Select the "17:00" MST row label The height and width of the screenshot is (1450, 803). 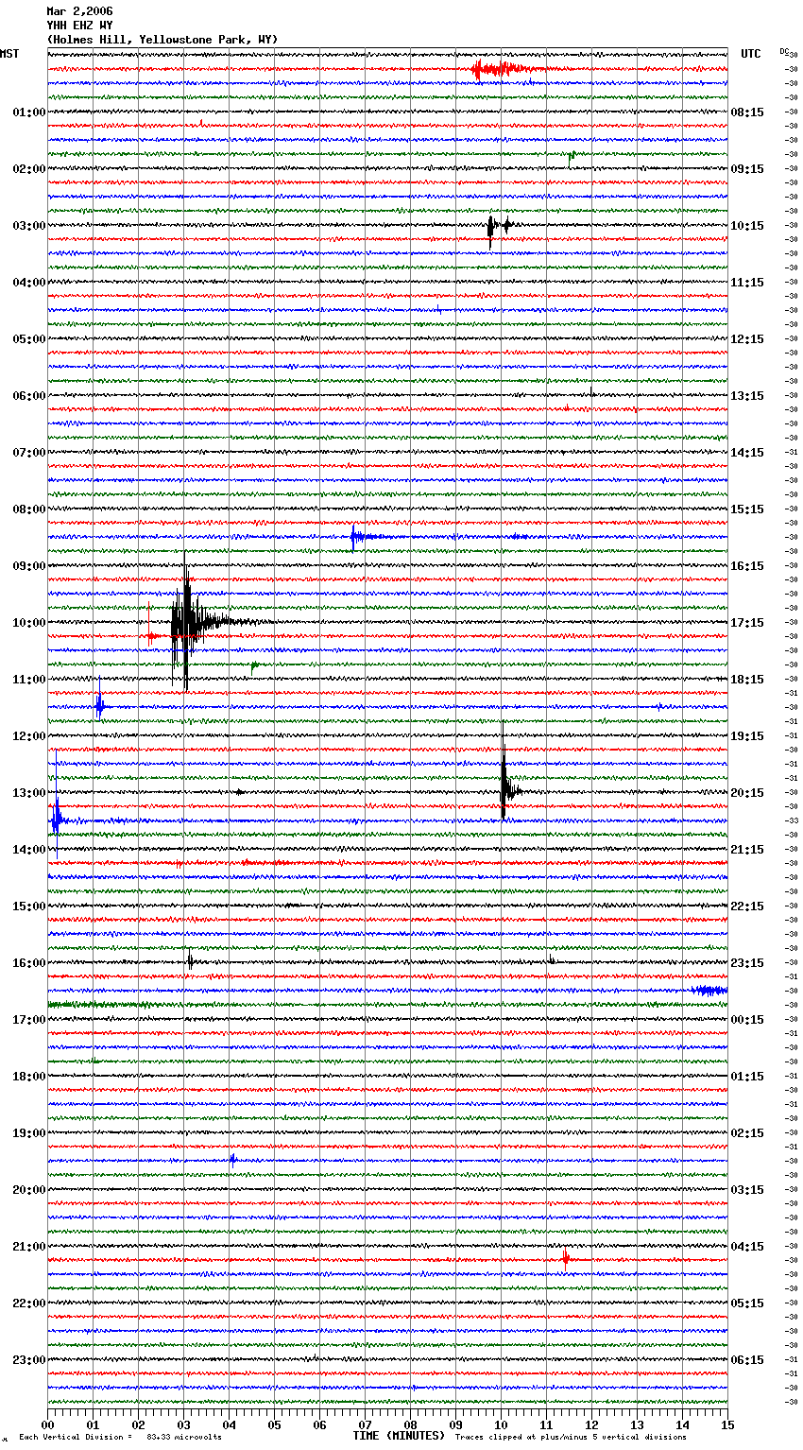coord(29,1020)
